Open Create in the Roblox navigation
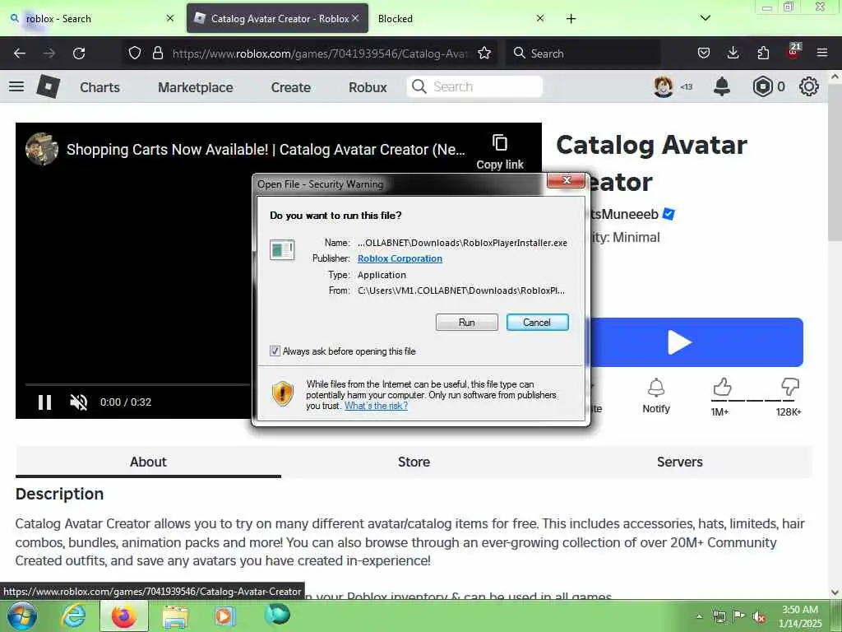This screenshot has height=632, width=842. coord(290,87)
